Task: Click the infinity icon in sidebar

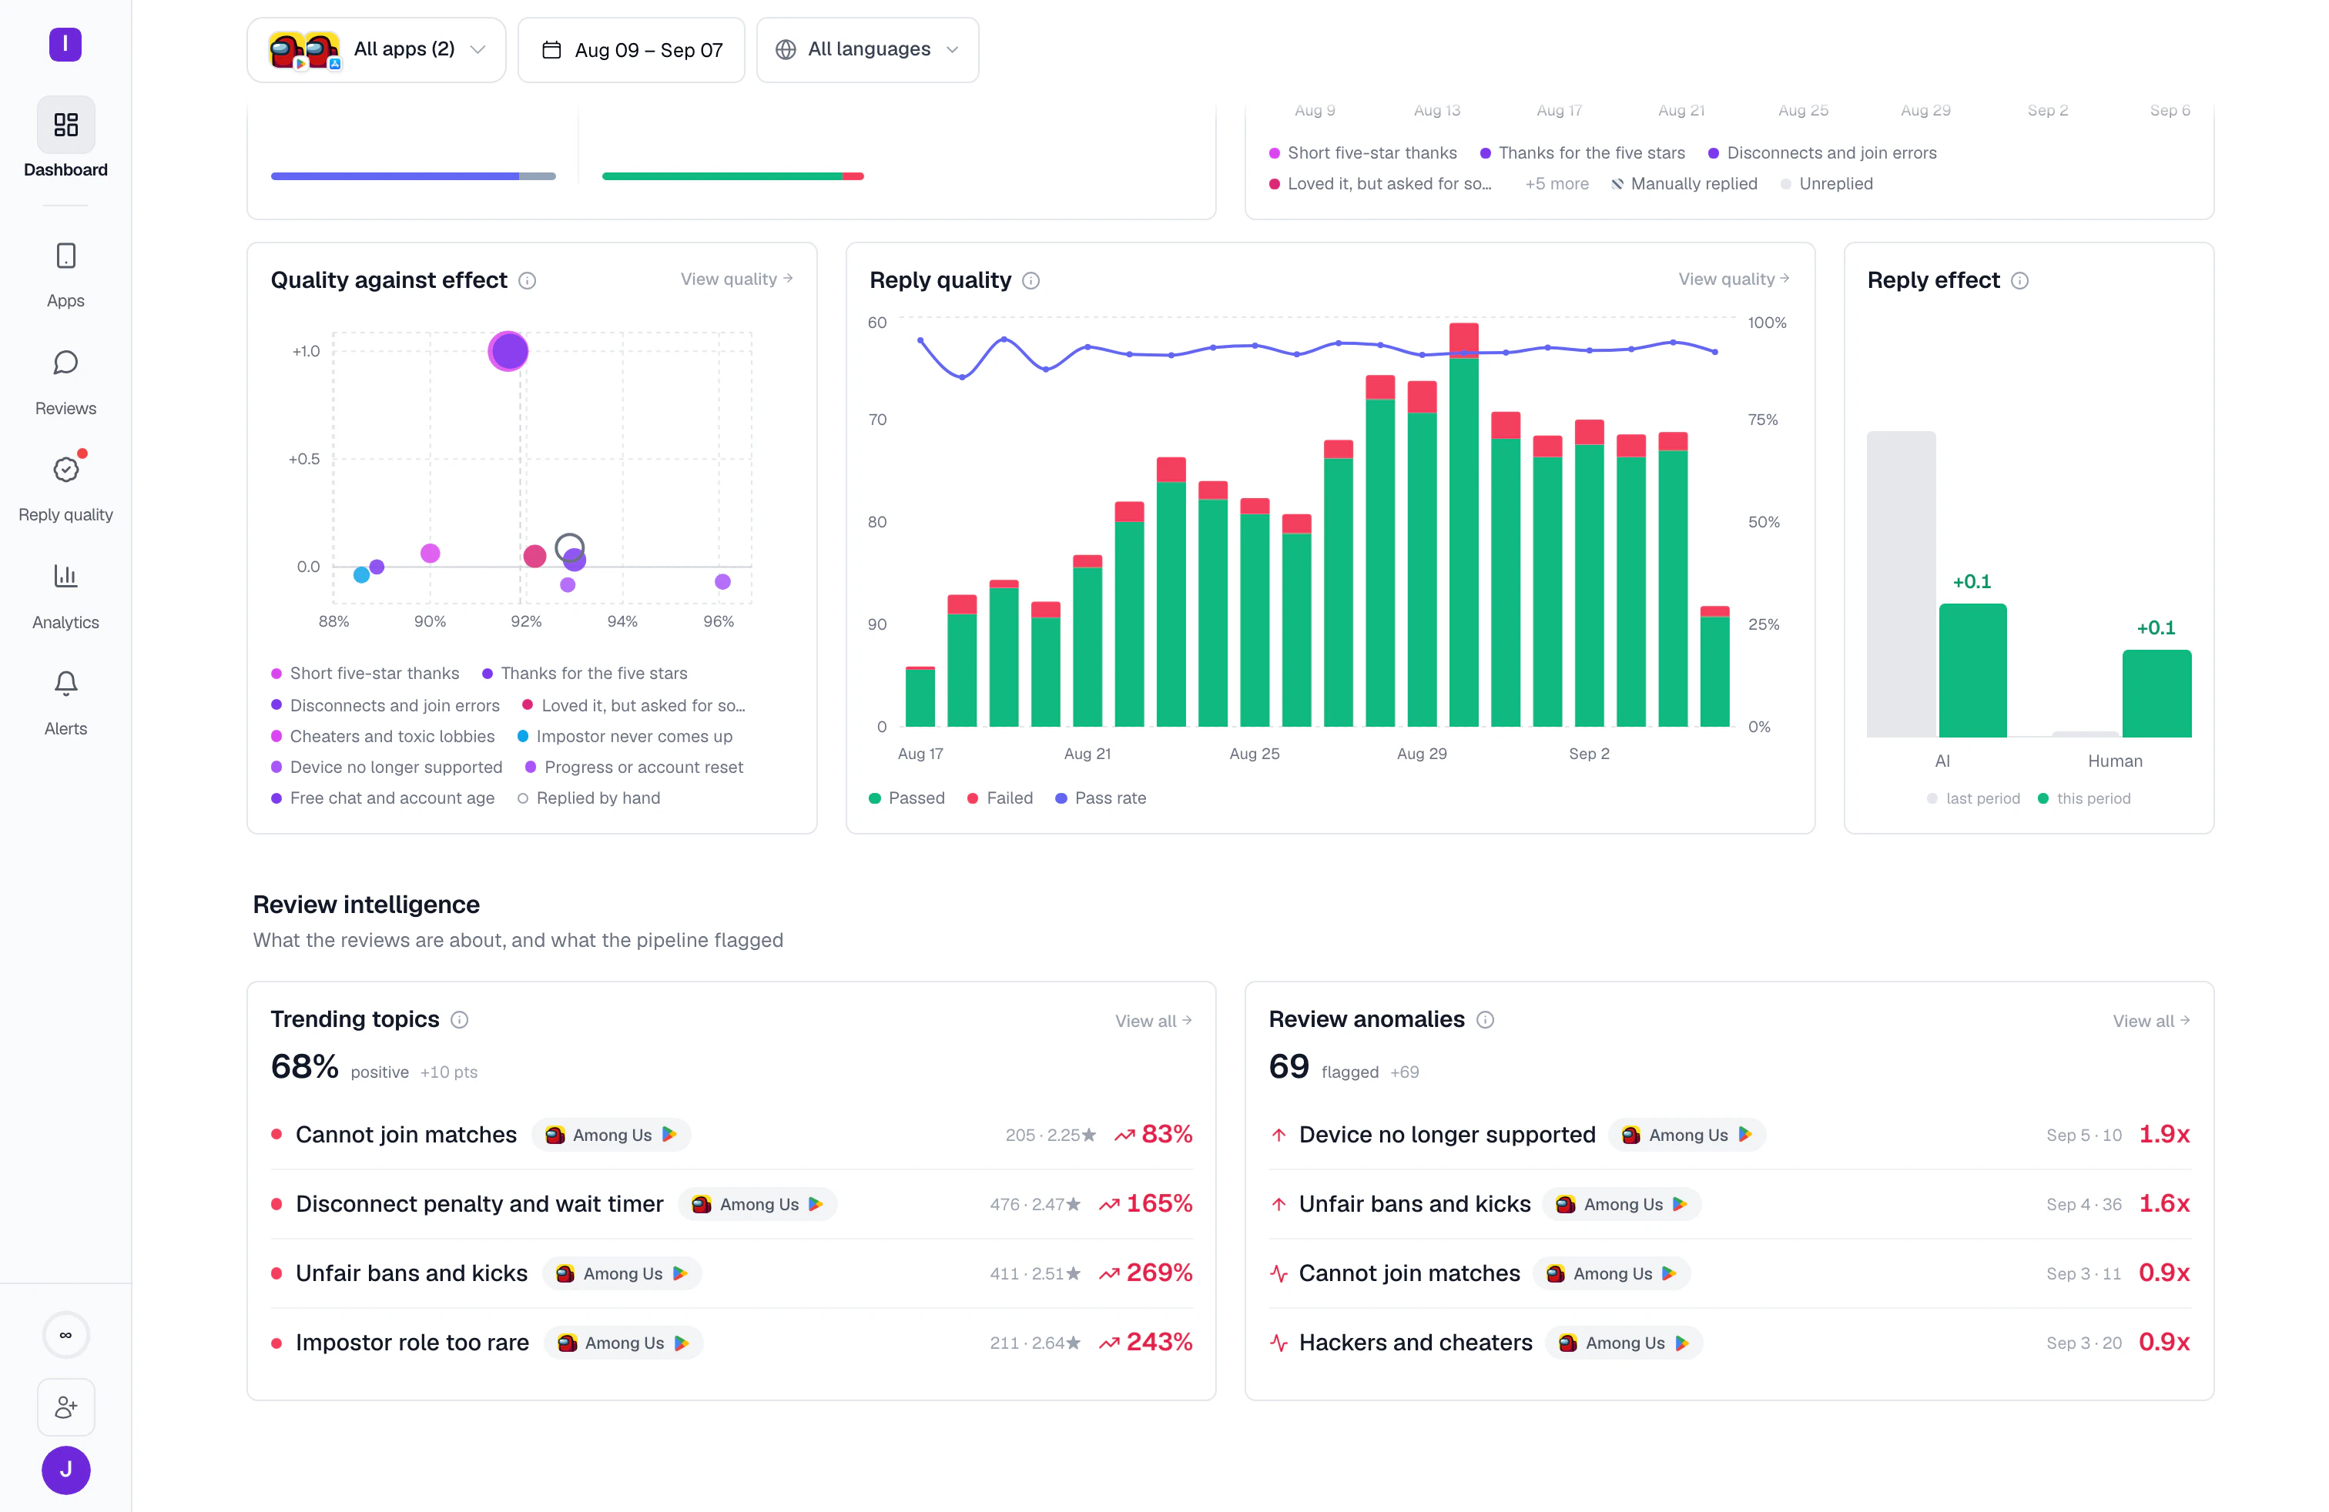Action: pos(65,1335)
